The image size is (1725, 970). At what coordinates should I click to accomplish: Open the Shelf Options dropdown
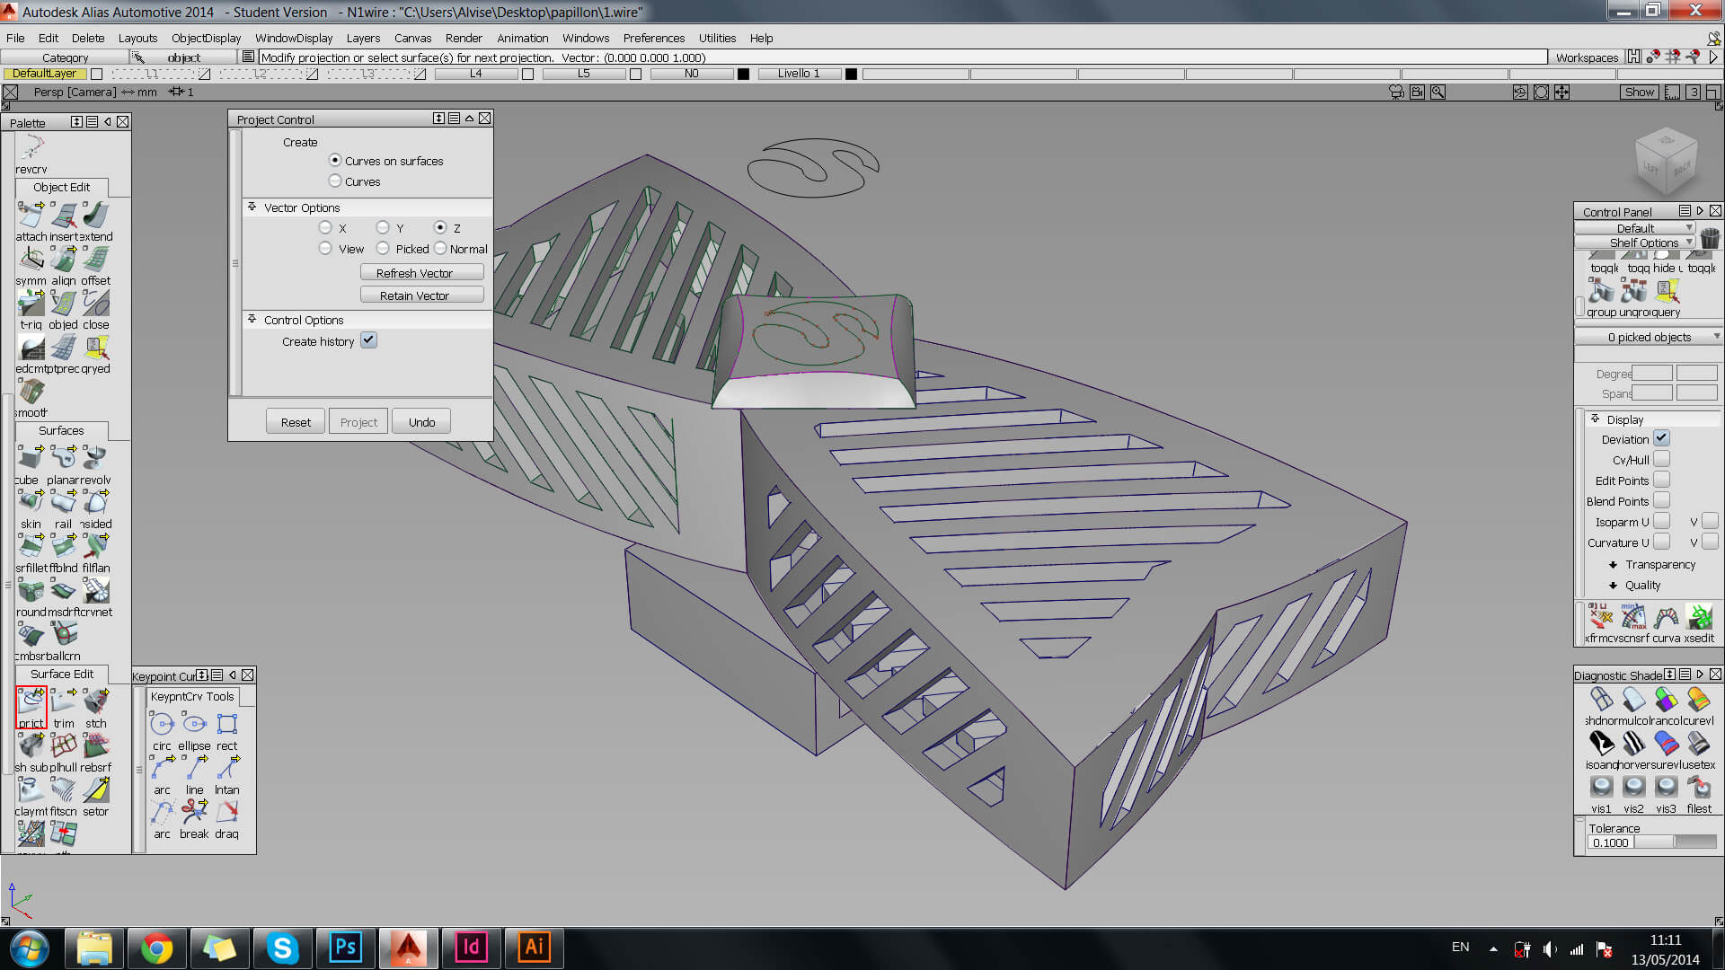pos(1634,242)
